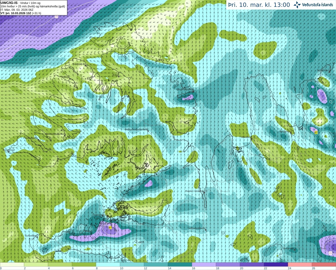Screen dimensions: 336x270
Task: Click the date header 'Þri. 10. mar. kl. 13:00'
Action: pos(259,5)
